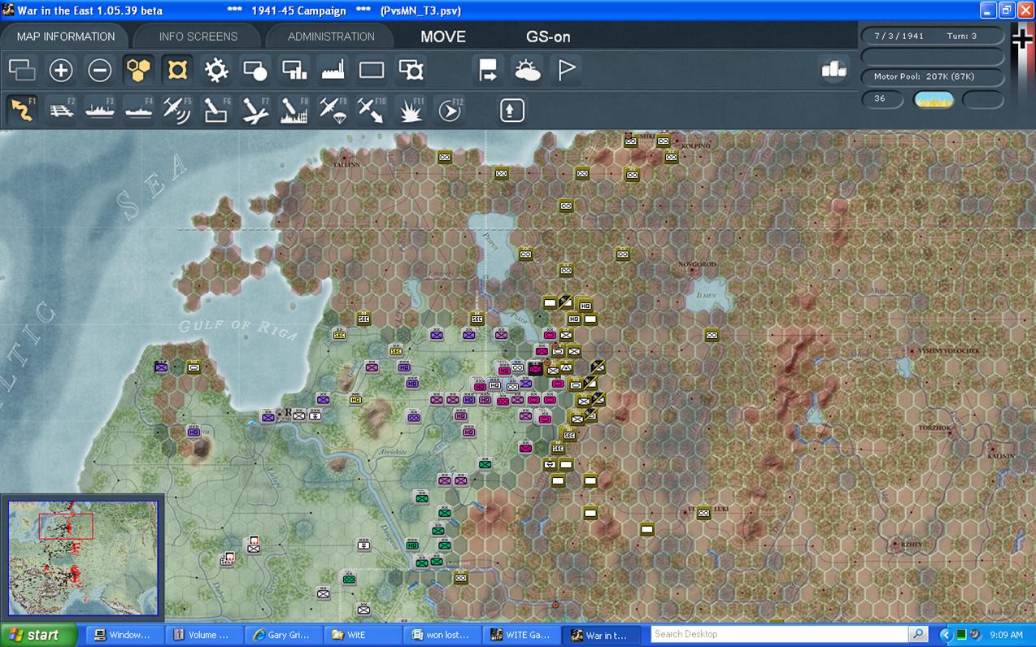Select F10 air transfer mode
The height and width of the screenshot is (647, 1036).
(372, 110)
